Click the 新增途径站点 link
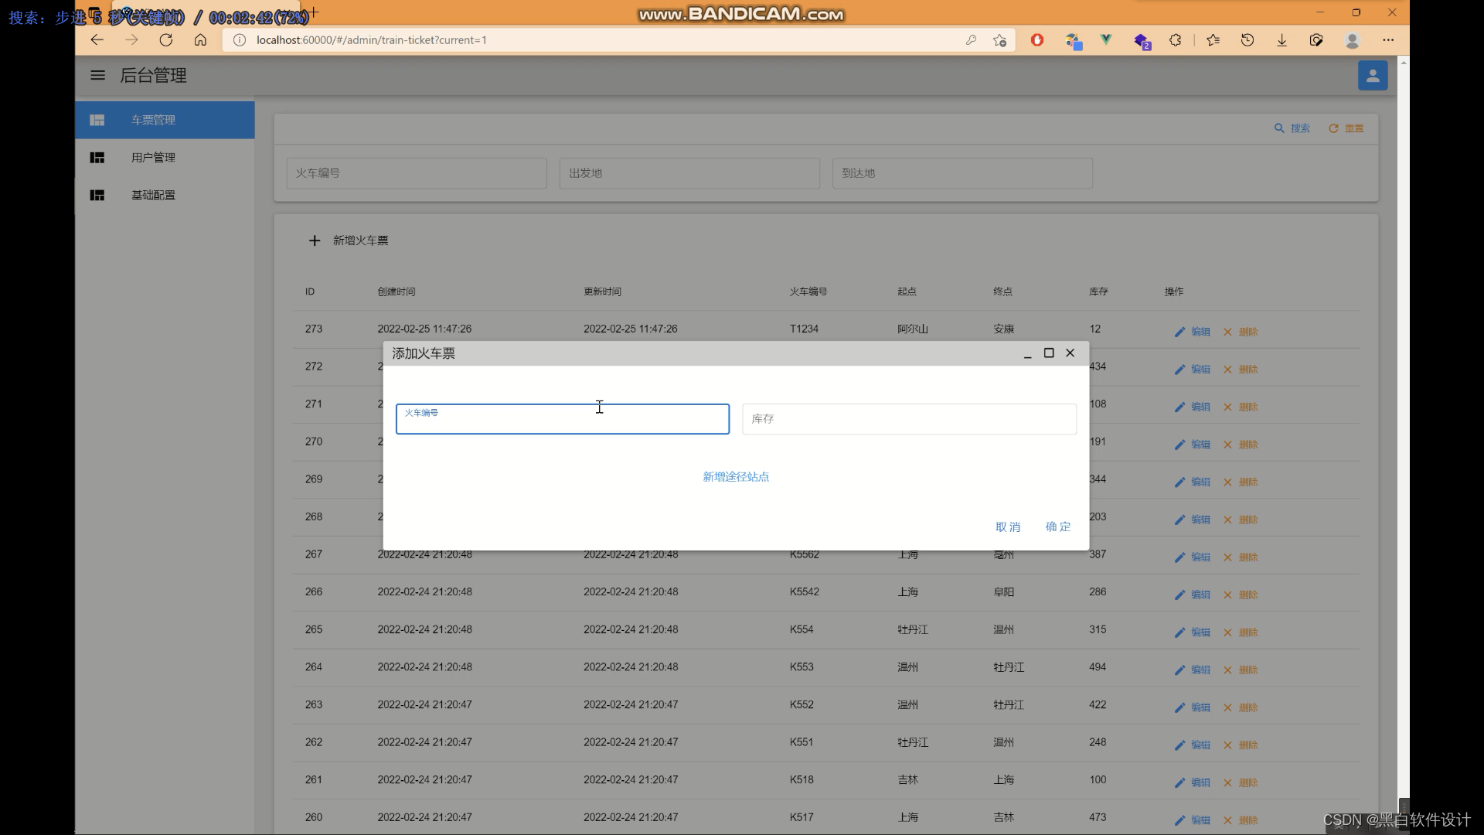 pyautogui.click(x=736, y=477)
